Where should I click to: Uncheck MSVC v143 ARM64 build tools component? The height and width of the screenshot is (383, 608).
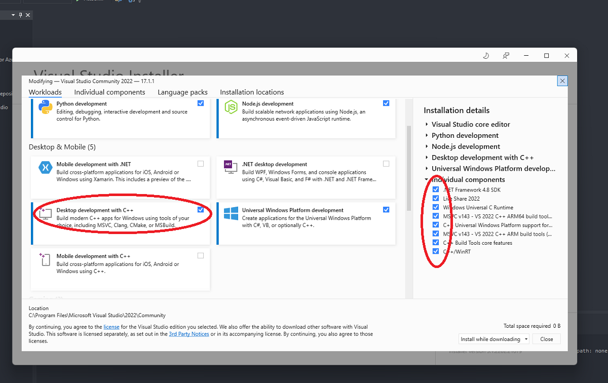436,216
